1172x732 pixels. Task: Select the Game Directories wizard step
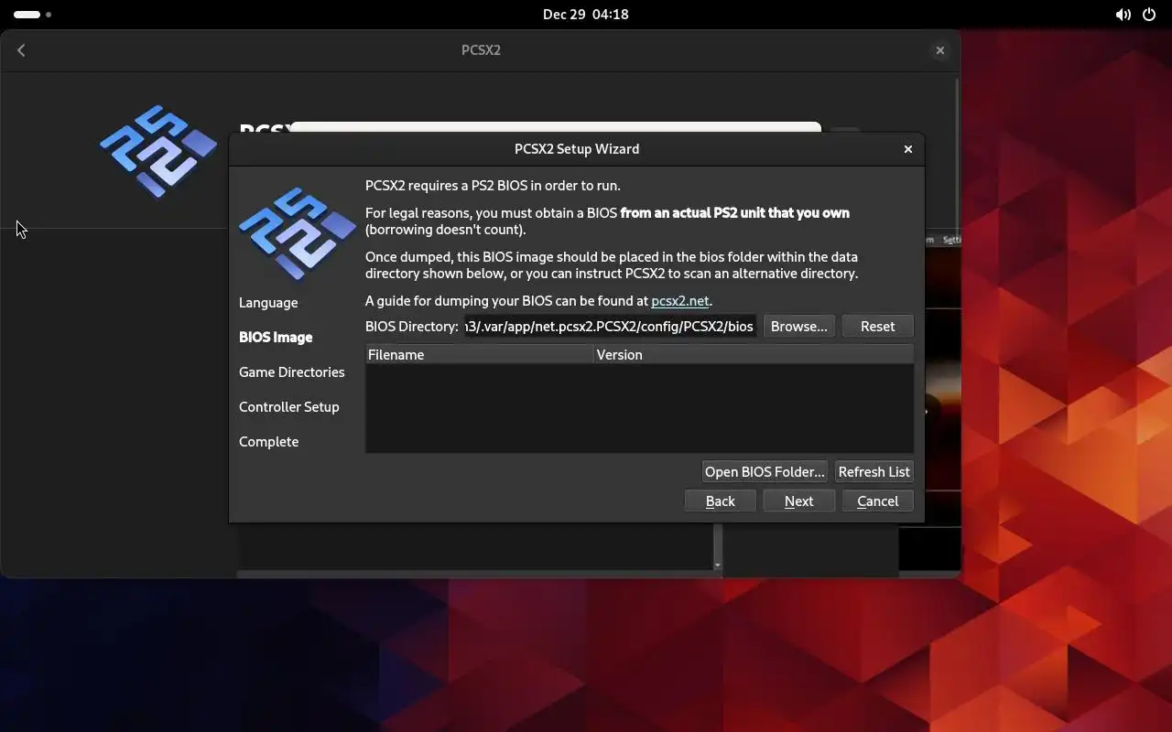coord(292,372)
